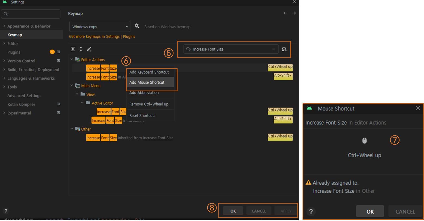Click the Other group icon
This screenshot has height=221, width=424.
[x=78, y=129]
